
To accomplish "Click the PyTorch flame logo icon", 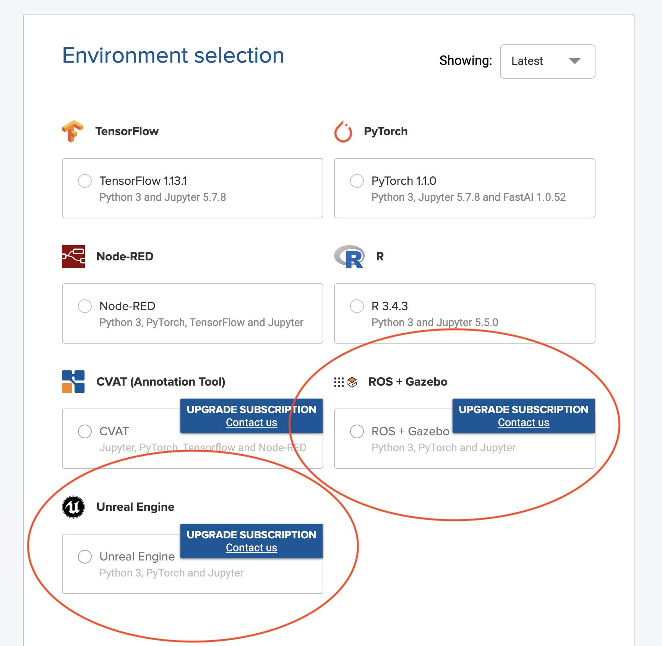I will (x=343, y=132).
